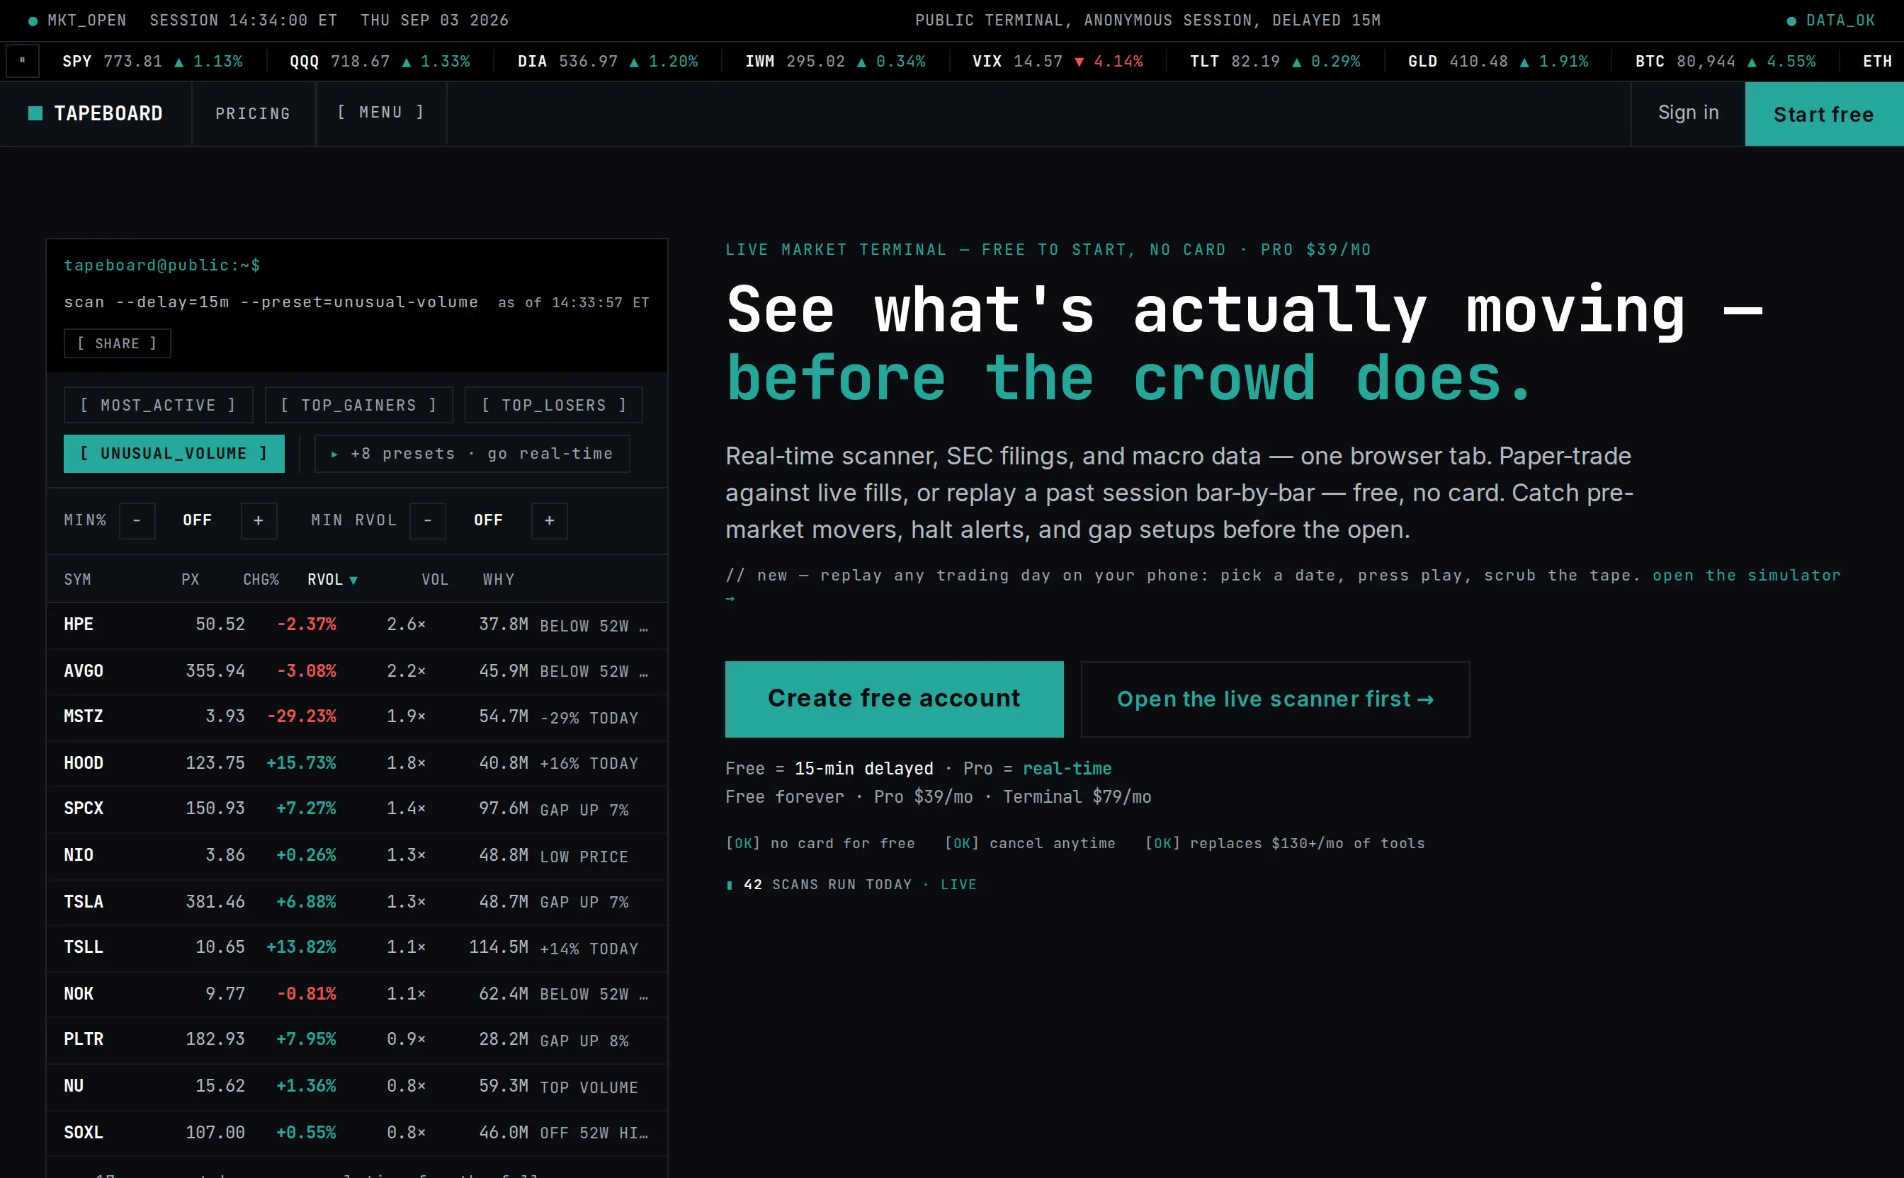Pause the scrolling ticker tape
Screen dimensions: 1904x1178
coord(23,61)
